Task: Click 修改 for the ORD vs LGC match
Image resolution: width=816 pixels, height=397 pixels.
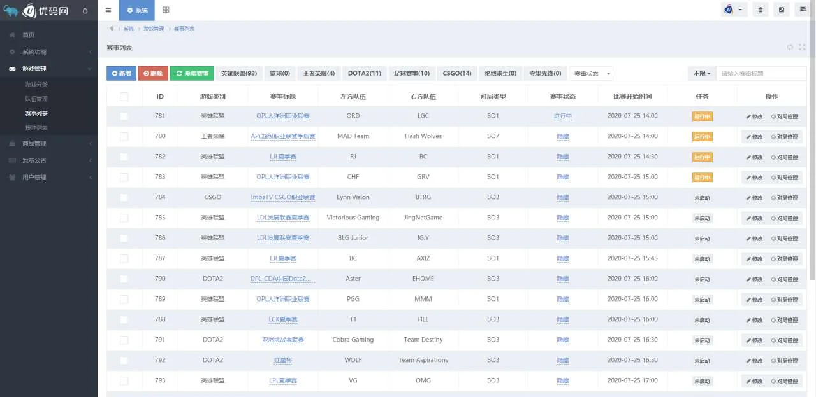Action: [x=754, y=116]
